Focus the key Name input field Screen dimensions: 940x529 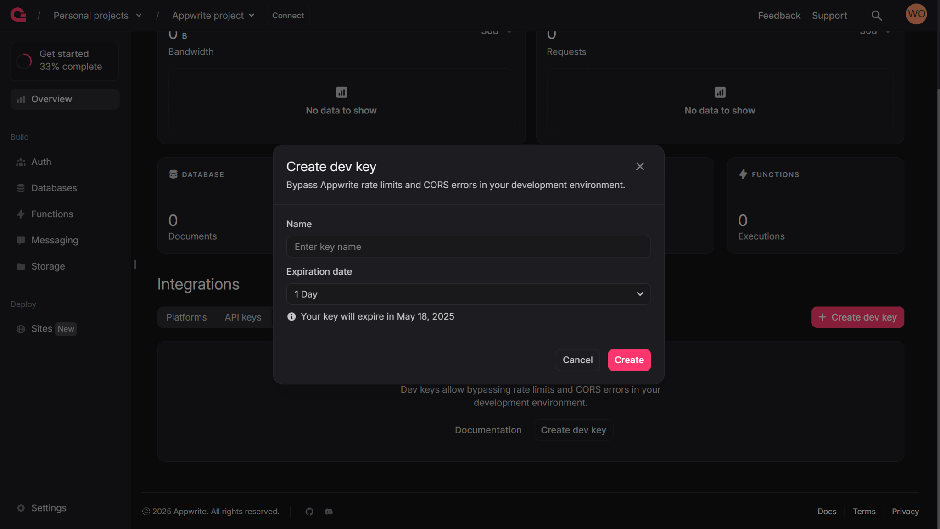468,247
